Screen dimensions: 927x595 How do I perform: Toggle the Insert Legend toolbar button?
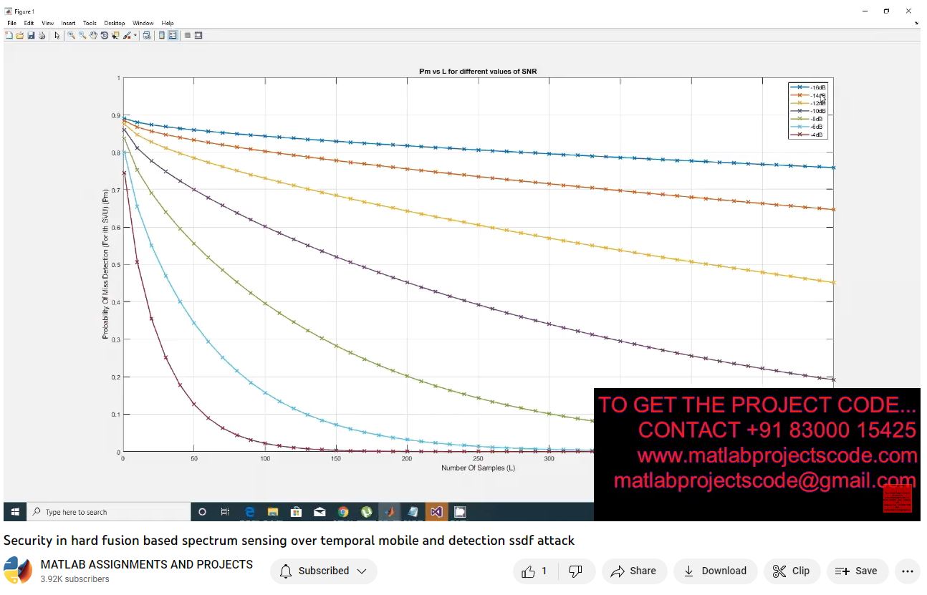(x=173, y=35)
